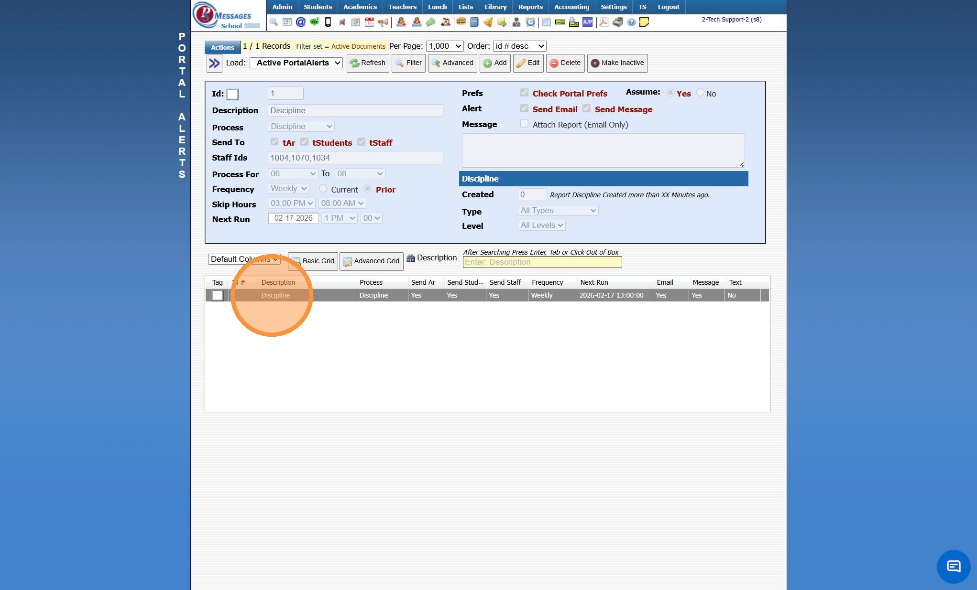Tick the Discipline row Tag checkbox
This screenshot has width=977, height=590.
click(x=217, y=295)
